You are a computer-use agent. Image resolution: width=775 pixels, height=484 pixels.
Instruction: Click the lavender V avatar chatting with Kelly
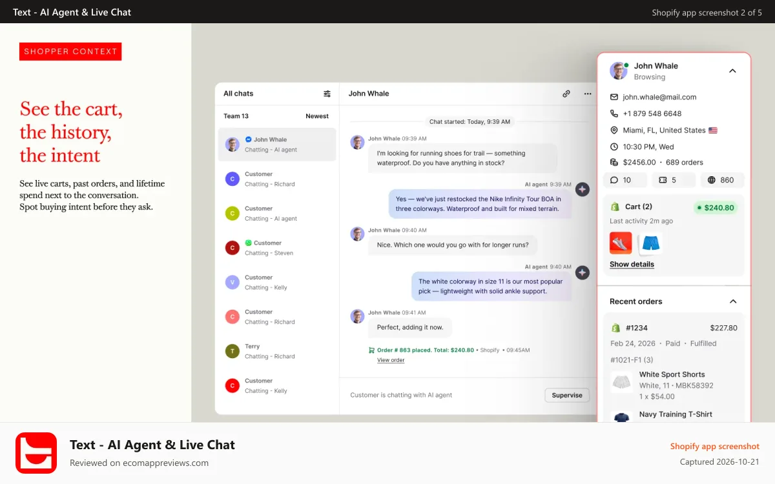[232, 282]
